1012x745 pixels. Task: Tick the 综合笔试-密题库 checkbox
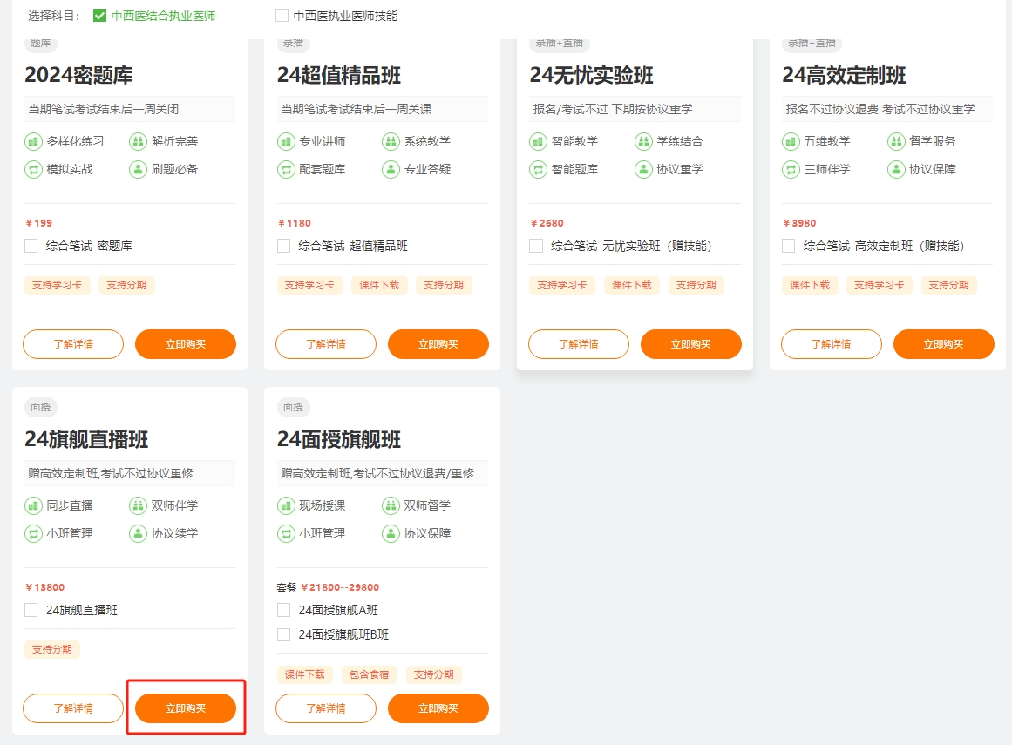pos(31,246)
